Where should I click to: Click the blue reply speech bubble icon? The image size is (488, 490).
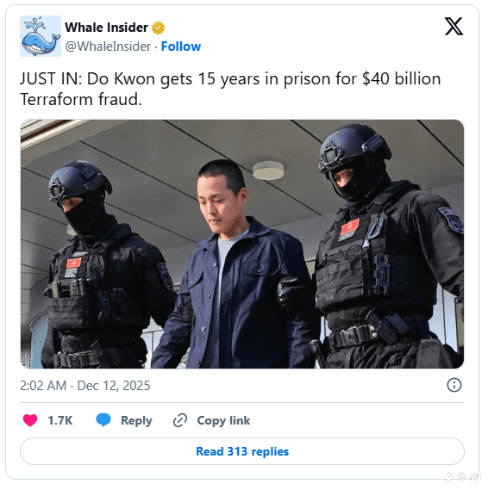click(103, 420)
